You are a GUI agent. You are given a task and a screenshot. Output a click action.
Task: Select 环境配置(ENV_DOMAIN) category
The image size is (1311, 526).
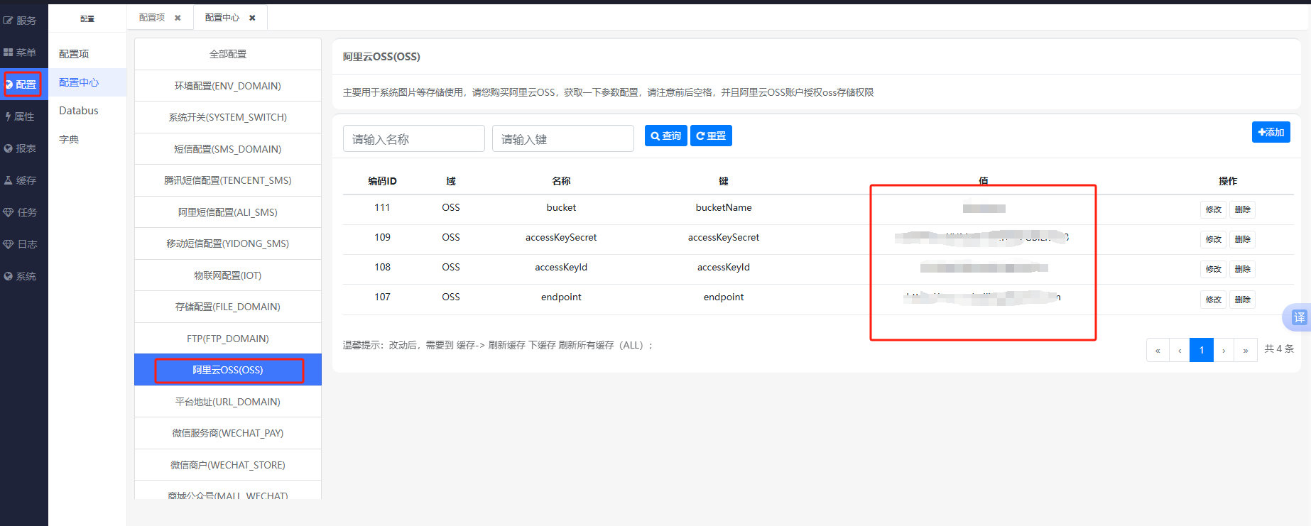click(x=228, y=86)
